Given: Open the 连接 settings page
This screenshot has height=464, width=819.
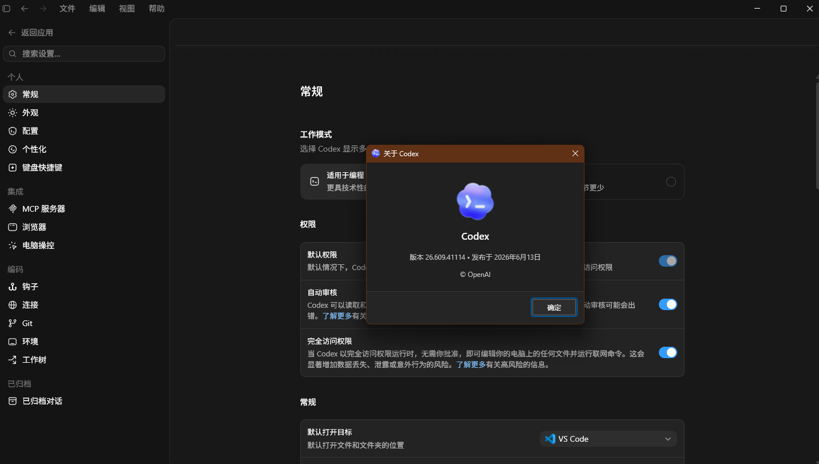Looking at the screenshot, I should 84,305.
